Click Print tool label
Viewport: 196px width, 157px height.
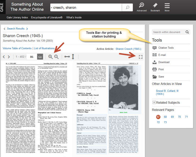click(161, 69)
